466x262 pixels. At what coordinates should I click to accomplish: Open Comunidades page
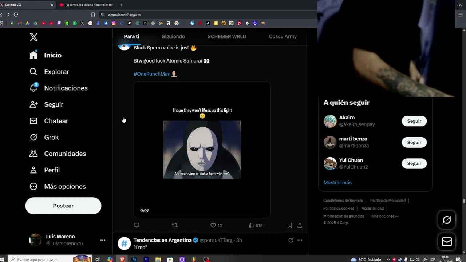coord(58,154)
